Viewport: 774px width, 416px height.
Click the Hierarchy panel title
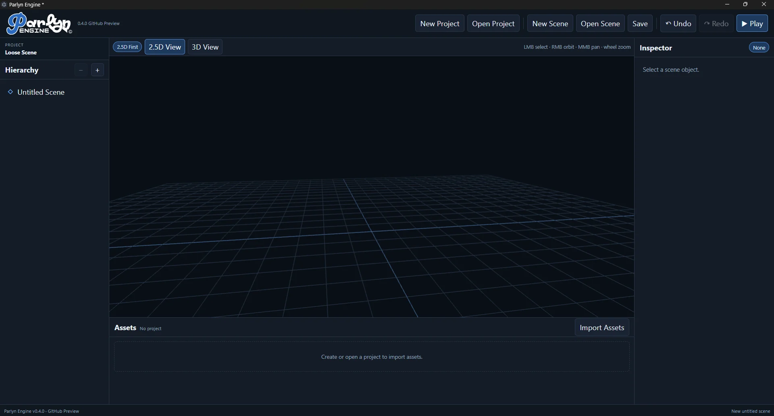(22, 70)
